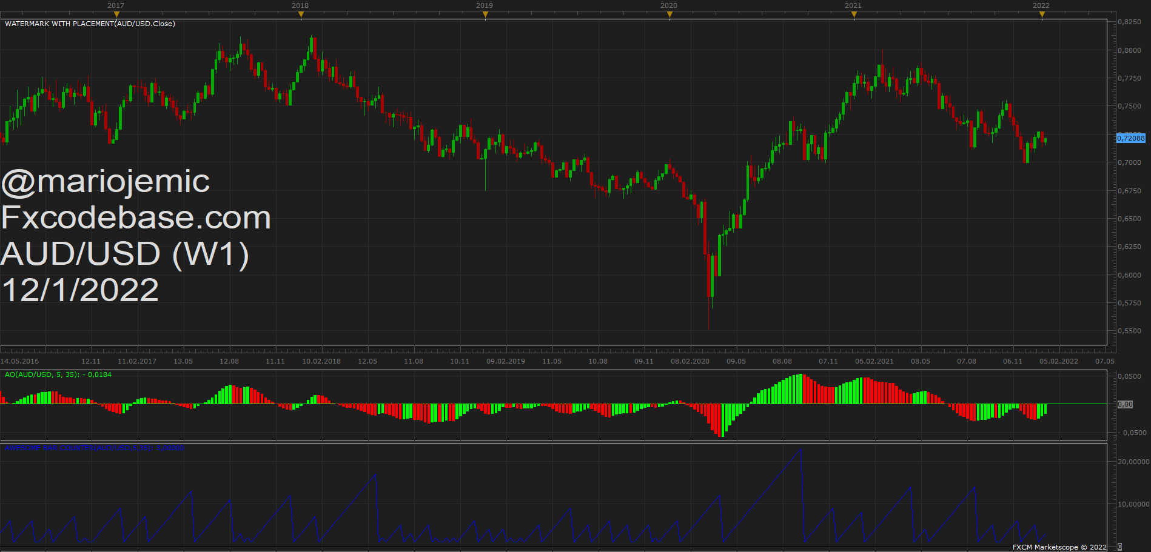The height and width of the screenshot is (552, 1151).
Task: Click the 0,8250 price axis label
Action: [x=1129, y=22]
